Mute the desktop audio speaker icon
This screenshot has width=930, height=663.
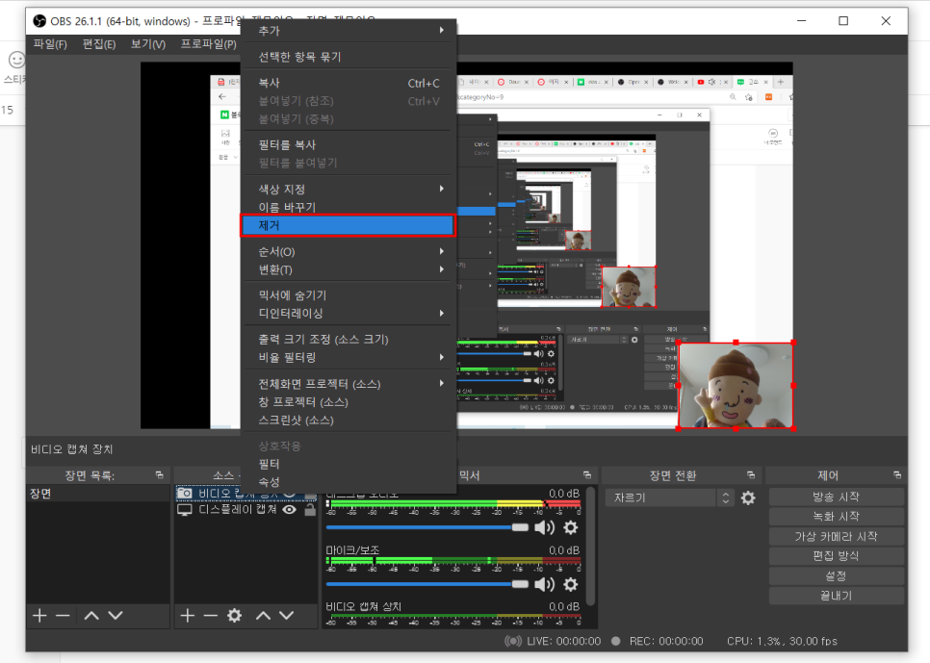coord(544,527)
